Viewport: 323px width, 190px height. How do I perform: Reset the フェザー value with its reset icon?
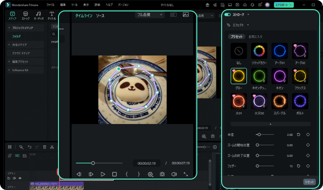(299, 166)
